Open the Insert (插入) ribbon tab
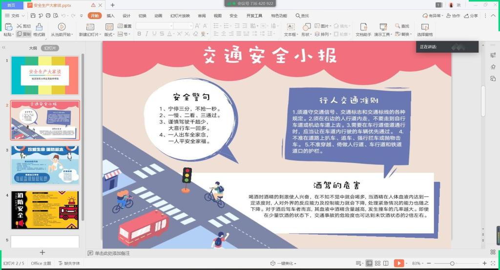Viewport: 500px width, 270px height. click(110, 16)
